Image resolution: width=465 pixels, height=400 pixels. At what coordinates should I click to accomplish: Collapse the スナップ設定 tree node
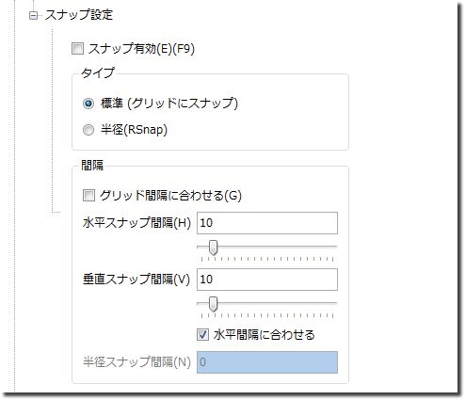click(x=33, y=15)
